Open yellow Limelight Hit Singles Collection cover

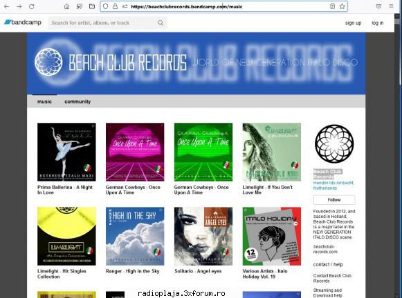tap(66, 236)
